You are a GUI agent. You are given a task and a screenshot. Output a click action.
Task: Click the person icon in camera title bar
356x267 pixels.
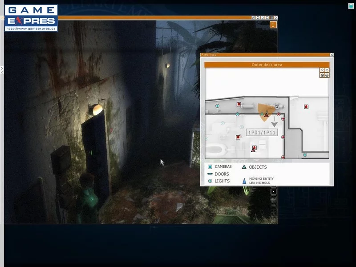click(x=254, y=18)
